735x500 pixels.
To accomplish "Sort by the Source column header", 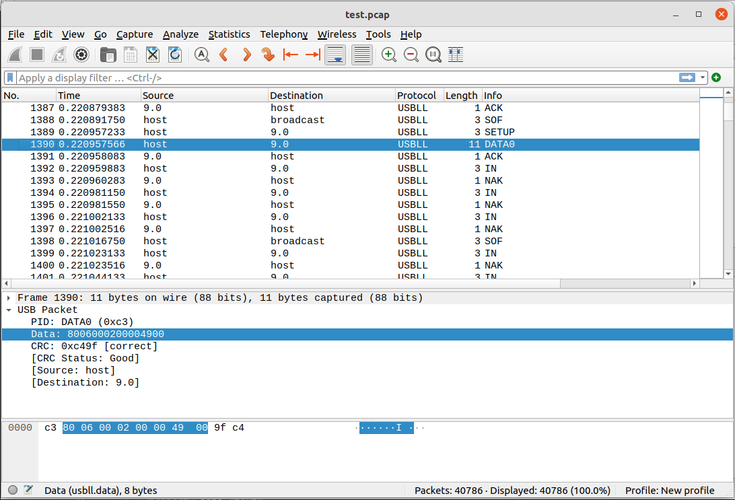I will click(205, 96).
